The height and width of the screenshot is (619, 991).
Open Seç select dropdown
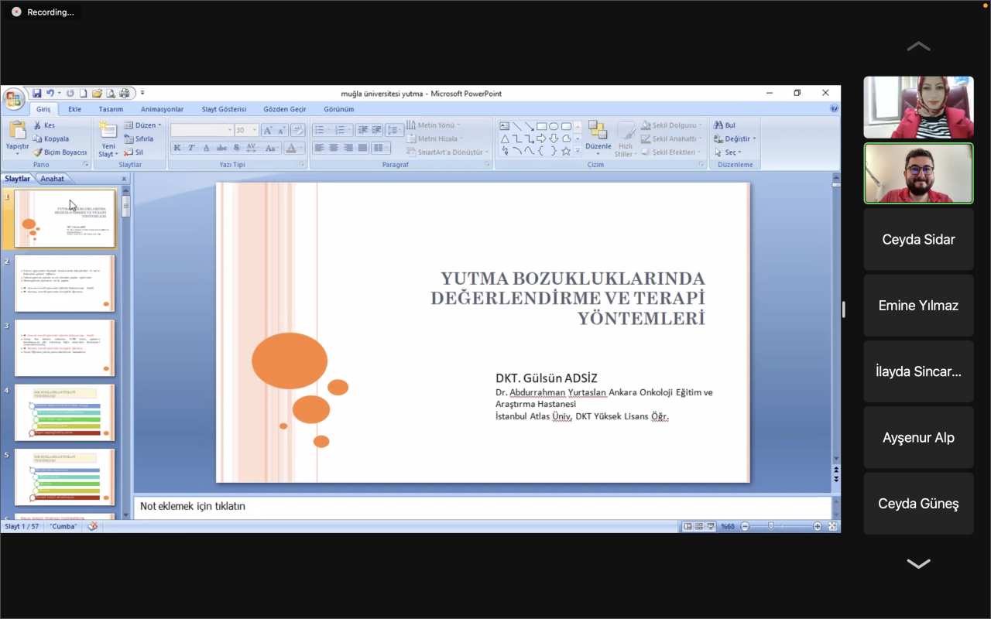(x=729, y=152)
